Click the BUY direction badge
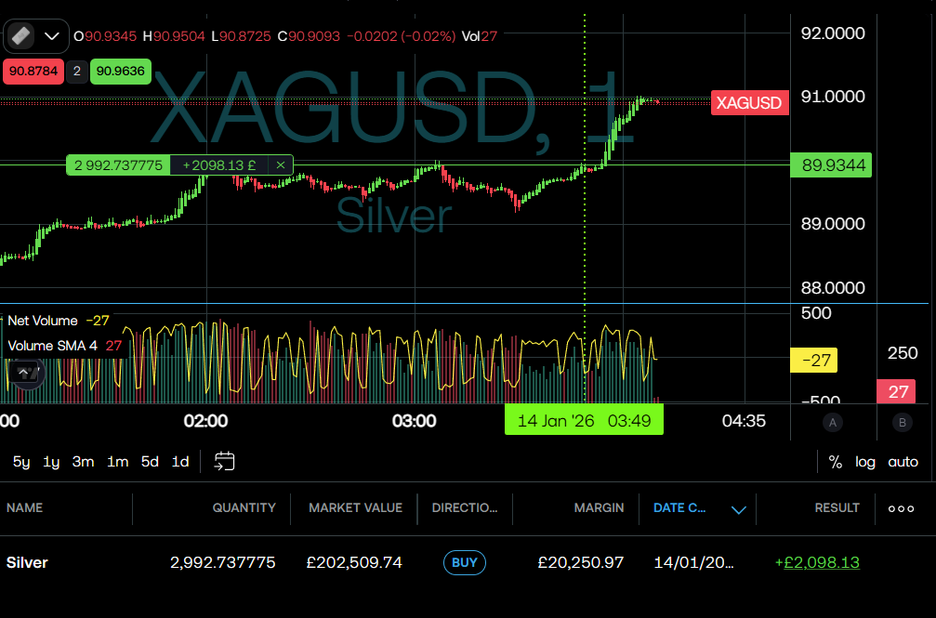The height and width of the screenshot is (618, 936). (x=464, y=562)
